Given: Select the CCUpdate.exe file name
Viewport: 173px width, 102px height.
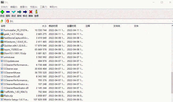Looking at the screenshot, I should [11, 61].
